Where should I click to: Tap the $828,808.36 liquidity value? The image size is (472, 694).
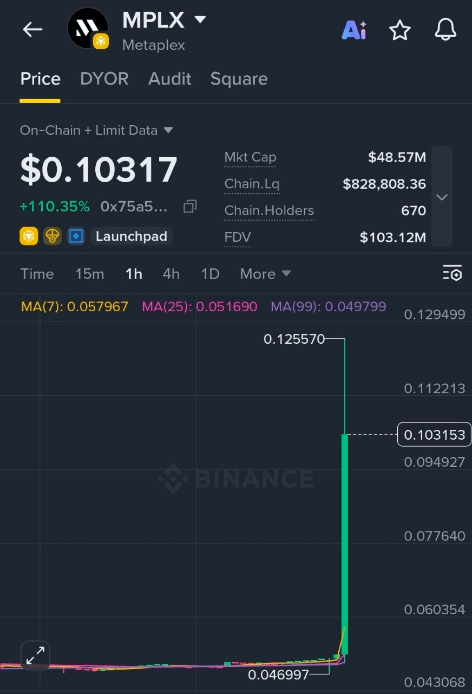(384, 184)
